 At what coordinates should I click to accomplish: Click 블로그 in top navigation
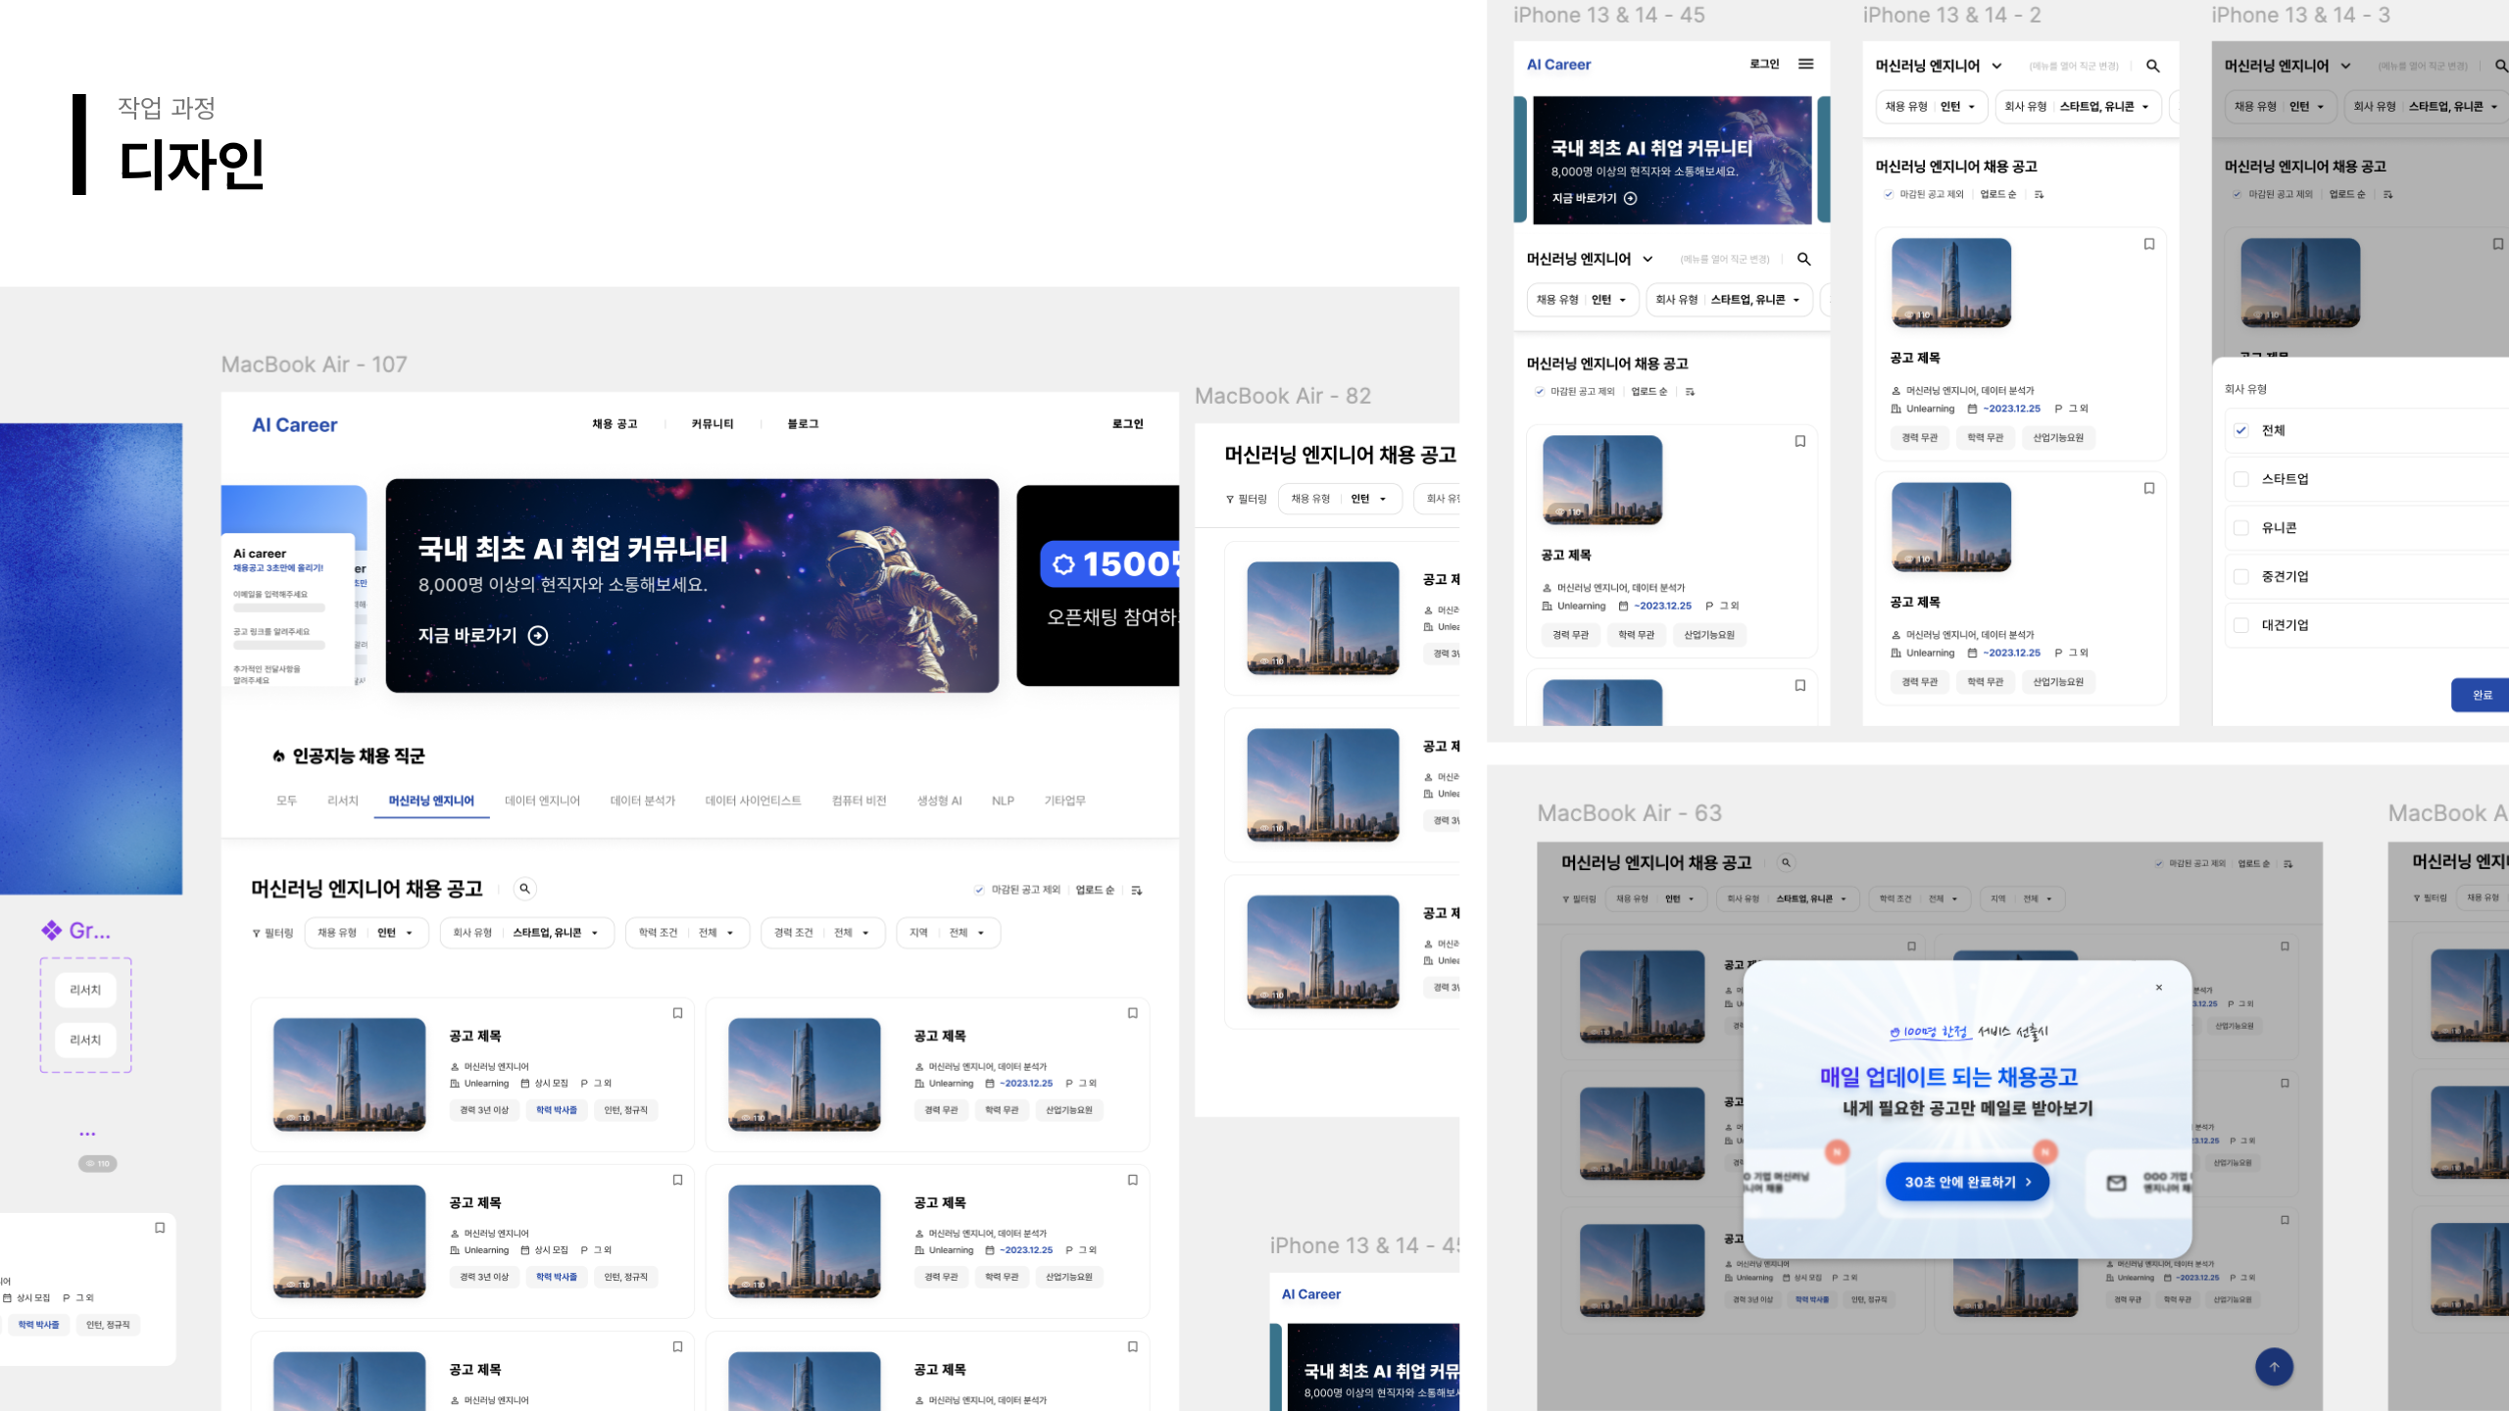pos(803,423)
